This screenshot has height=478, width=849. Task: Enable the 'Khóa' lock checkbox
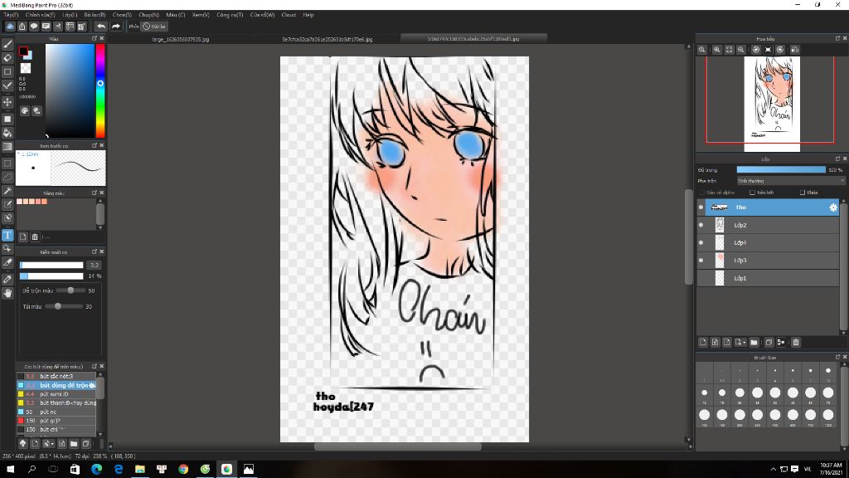pos(803,193)
